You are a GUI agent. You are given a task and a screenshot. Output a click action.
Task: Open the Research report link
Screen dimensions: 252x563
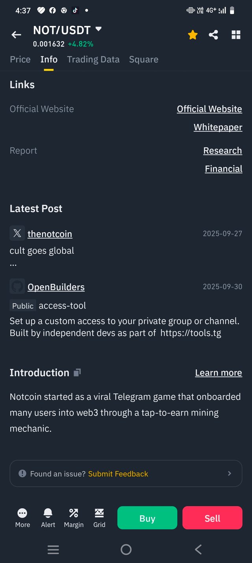pos(222,151)
